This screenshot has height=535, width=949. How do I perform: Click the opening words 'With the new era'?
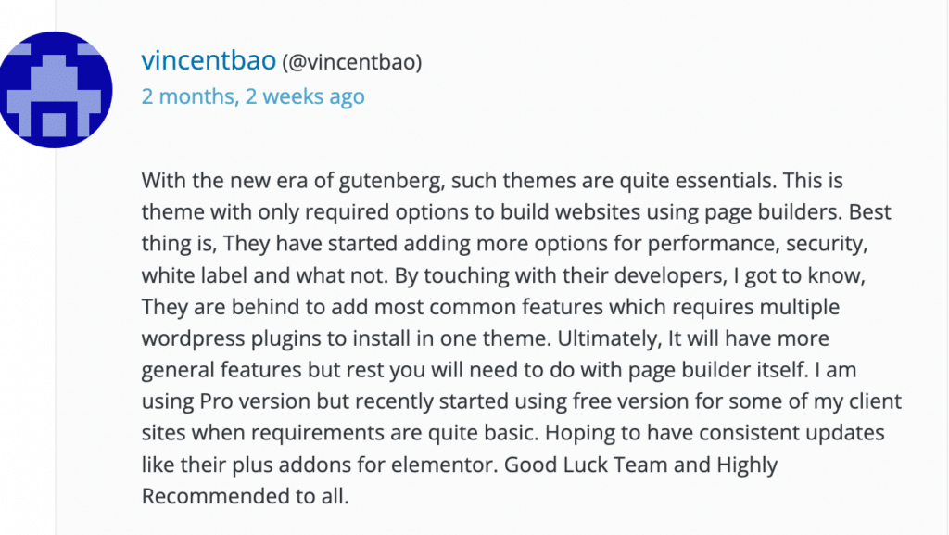[x=224, y=181]
